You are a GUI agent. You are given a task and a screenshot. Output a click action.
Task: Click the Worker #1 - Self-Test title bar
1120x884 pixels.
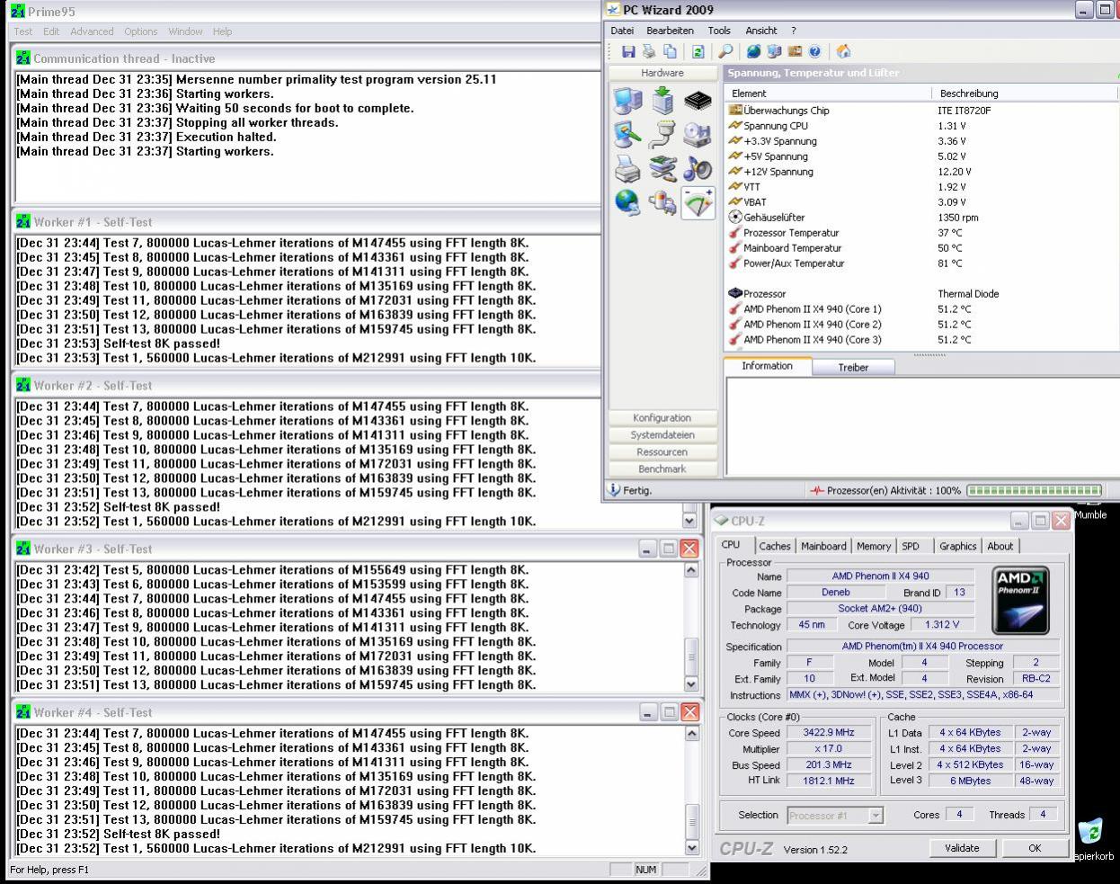[306, 222]
